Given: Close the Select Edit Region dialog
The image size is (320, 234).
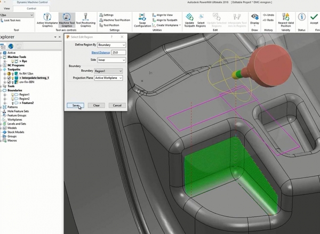Looking at the screenshot, I should click(122, 37).
